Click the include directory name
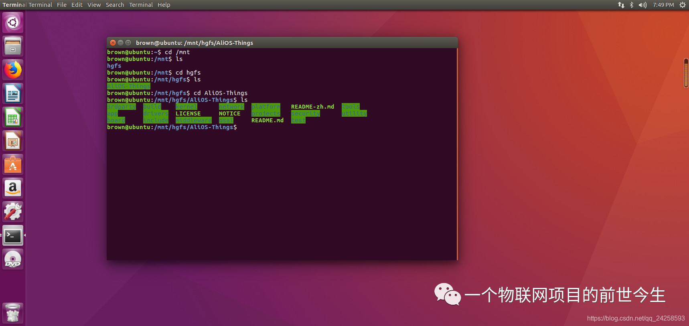This screenshot has height=326, width=689. pyautogui.click(x=156, y=120)
